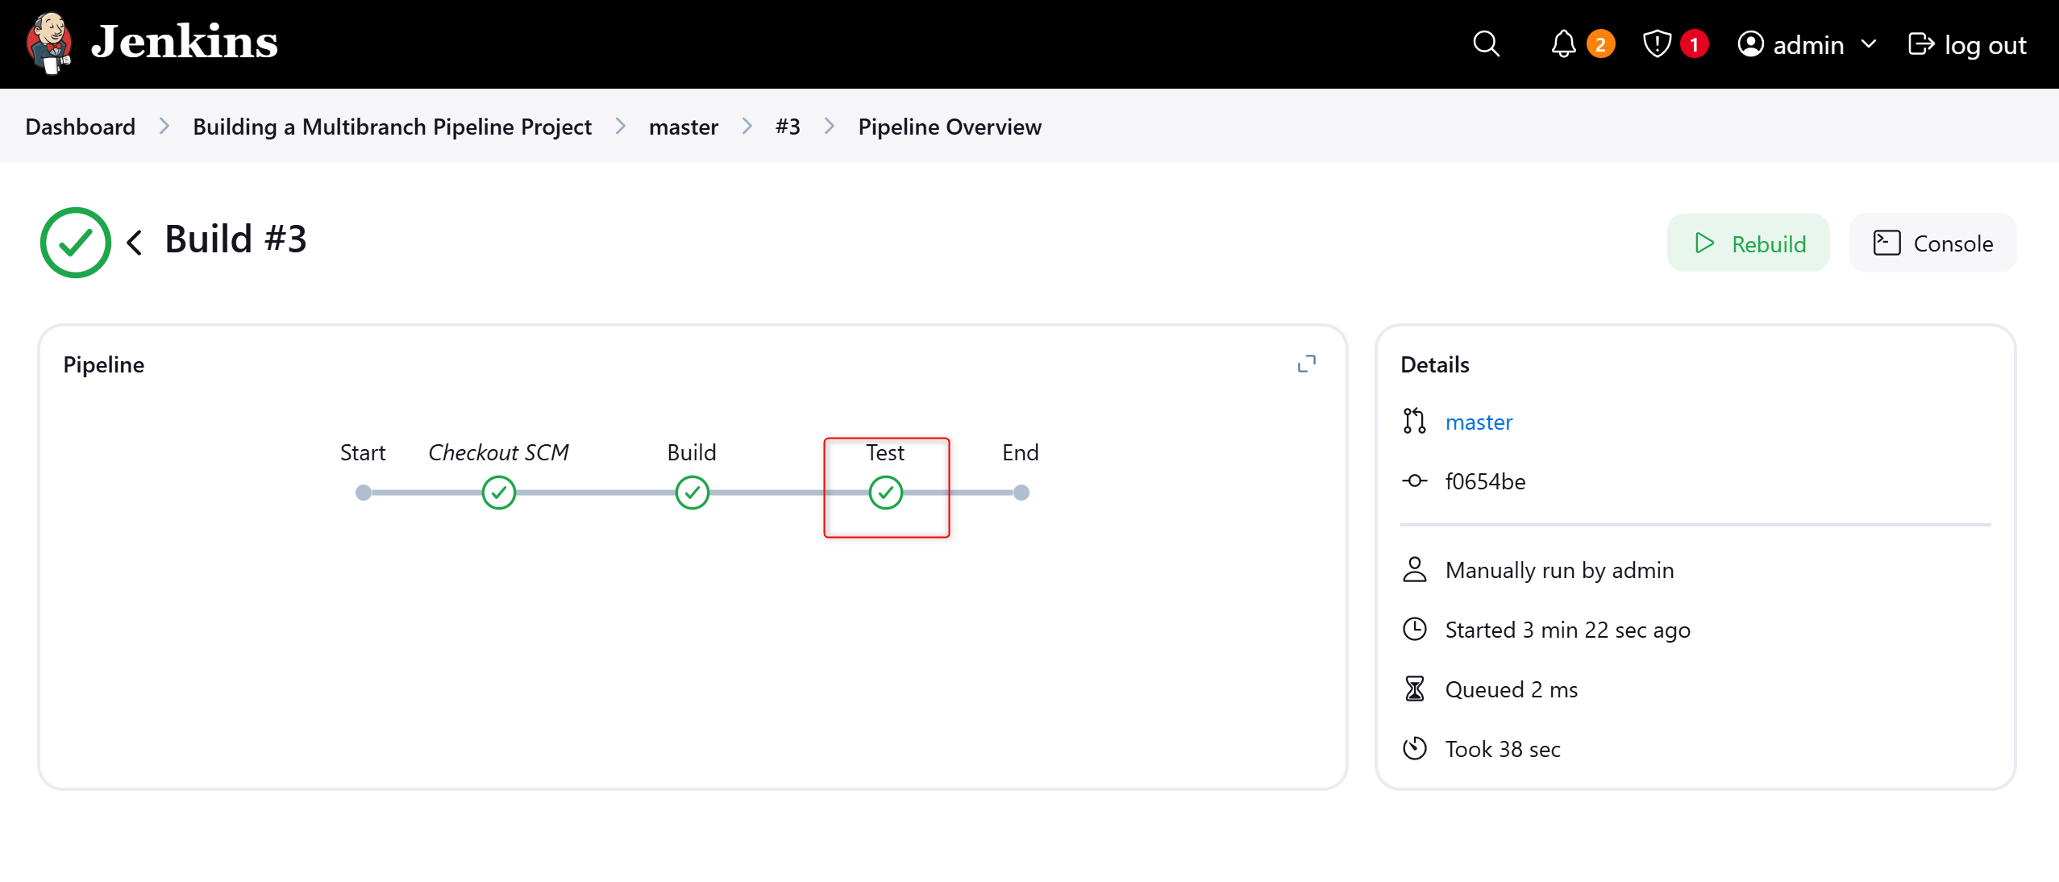Select the End node of the pipeline
Viewport: 2059px width, 882px height.
tap(1021, 493)
